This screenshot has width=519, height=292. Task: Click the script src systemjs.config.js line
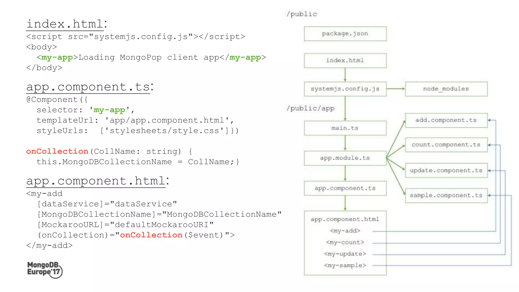pos(136,37)
